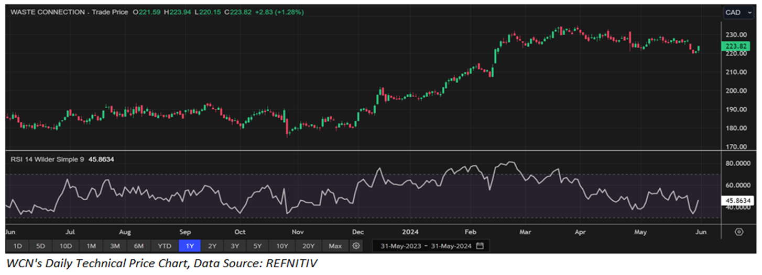762x275 pixels.
Task: Set the range to 5Y
Action: (x=257, y=246)
